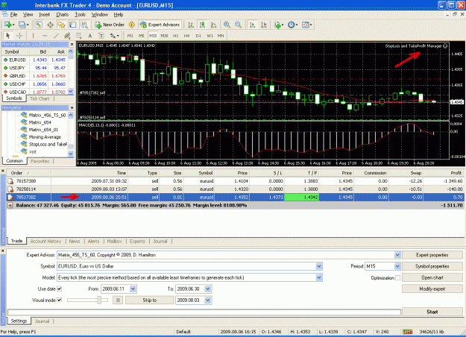Open the Templates toolbar icon

click(x=306, y=25)
